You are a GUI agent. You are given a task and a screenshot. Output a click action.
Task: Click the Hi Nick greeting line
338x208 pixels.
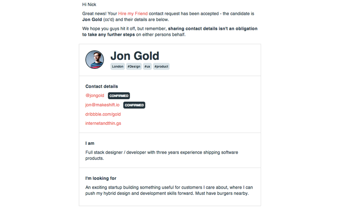tap(89, 5)
